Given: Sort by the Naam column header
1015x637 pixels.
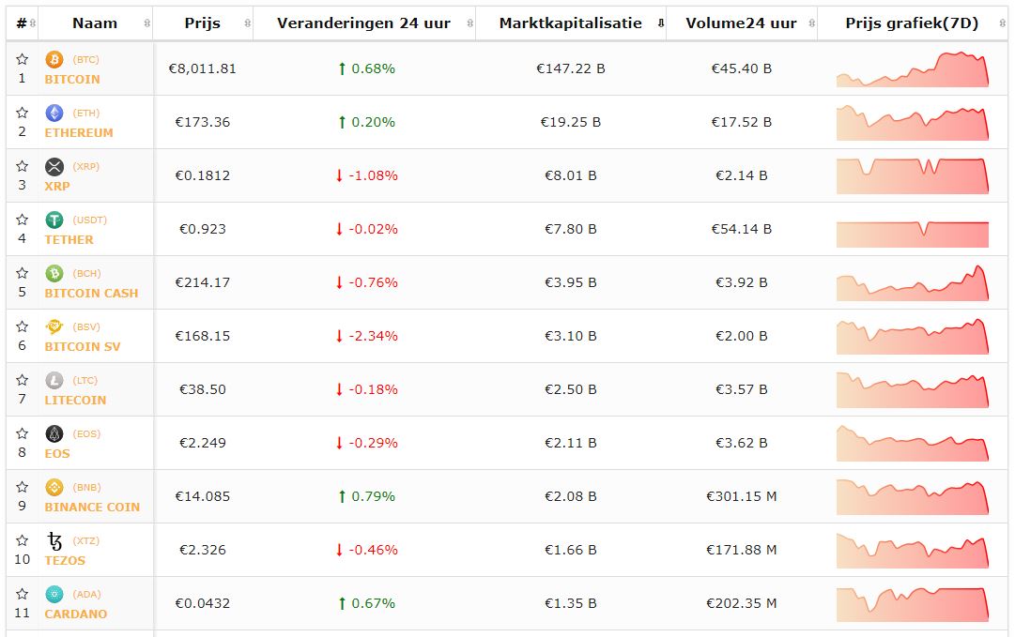Looking at the screenshot, I should tap(95, 23).
